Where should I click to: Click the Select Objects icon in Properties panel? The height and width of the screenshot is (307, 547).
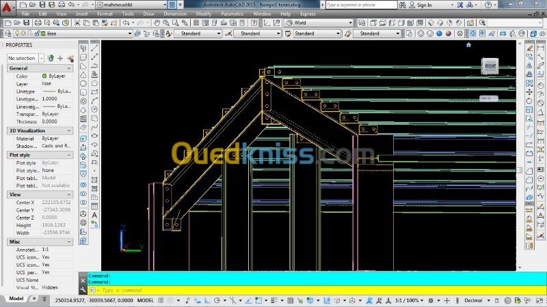click(60, 58)
